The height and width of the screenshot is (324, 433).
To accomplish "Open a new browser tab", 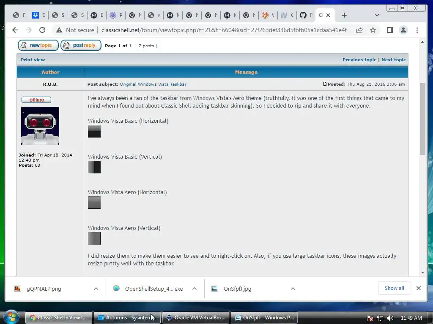I will coord(344,15).
